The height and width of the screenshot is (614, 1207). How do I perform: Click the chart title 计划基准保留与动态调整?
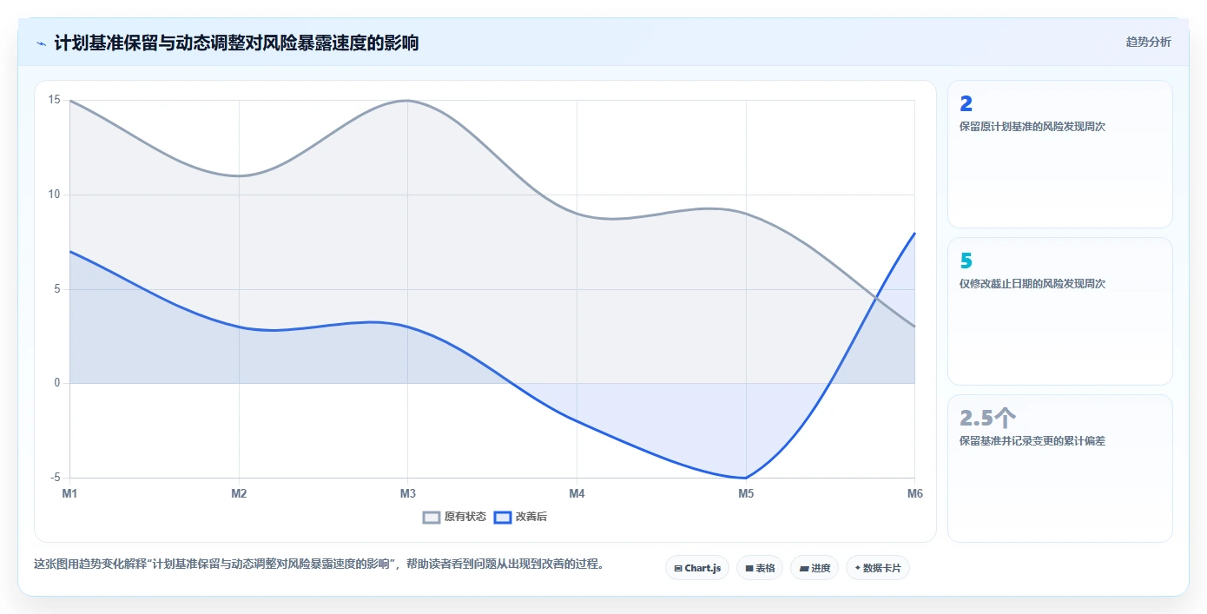tap(236, 43)
